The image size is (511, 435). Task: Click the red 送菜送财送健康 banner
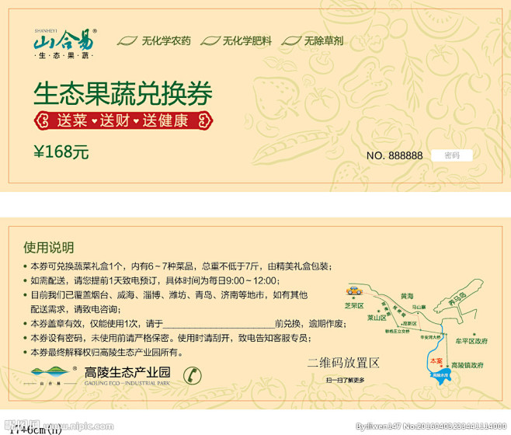[123, 121]
